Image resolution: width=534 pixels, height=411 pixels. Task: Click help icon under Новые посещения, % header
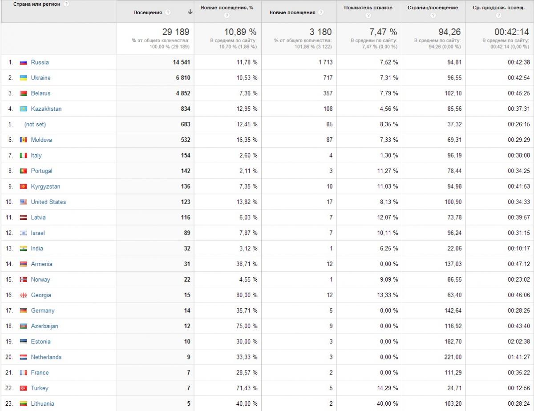[x=227, y=16]
